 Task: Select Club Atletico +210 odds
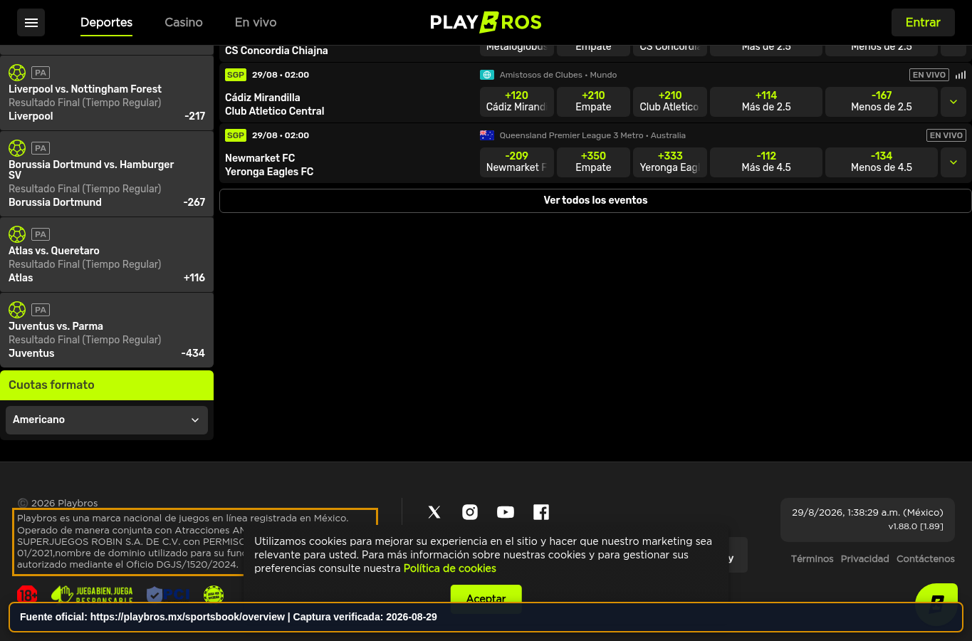[x=670, y=102]
